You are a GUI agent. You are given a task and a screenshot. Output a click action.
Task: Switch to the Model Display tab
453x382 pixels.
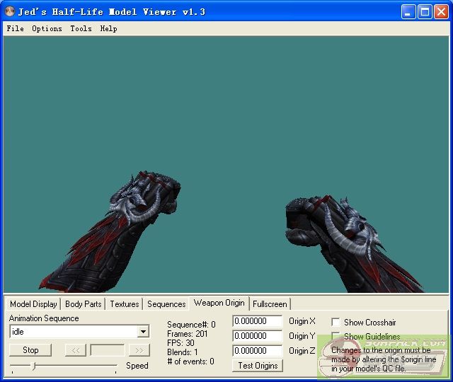pos(33,304)
